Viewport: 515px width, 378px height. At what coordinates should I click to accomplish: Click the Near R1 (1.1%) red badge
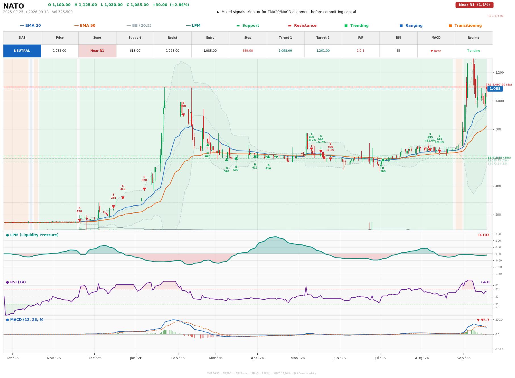[x=474, y=5]
